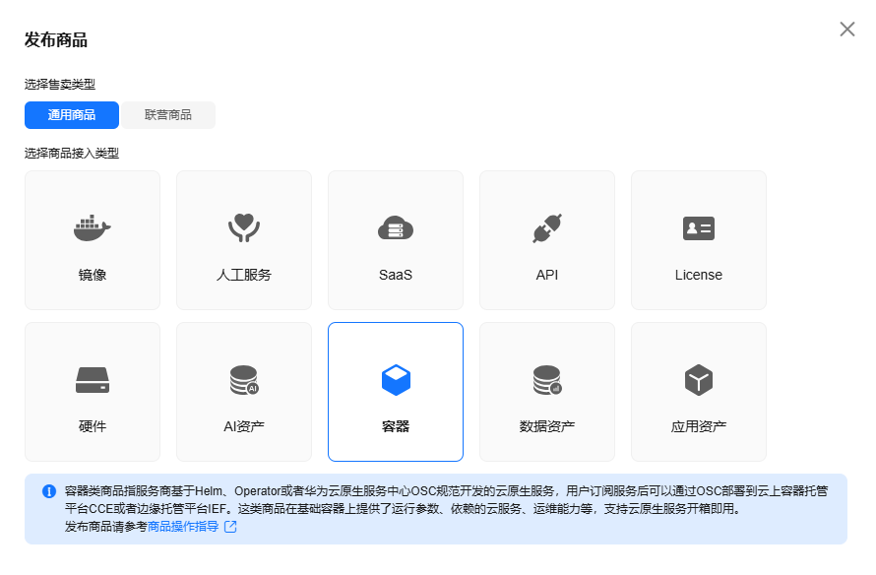
Task: Click the blue 容器 cube icon
Action: tap(396, 380)
